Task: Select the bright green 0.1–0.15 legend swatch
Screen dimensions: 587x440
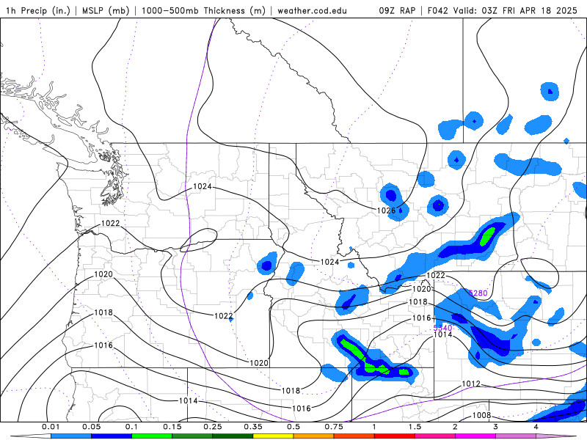Action: point(152,436)
